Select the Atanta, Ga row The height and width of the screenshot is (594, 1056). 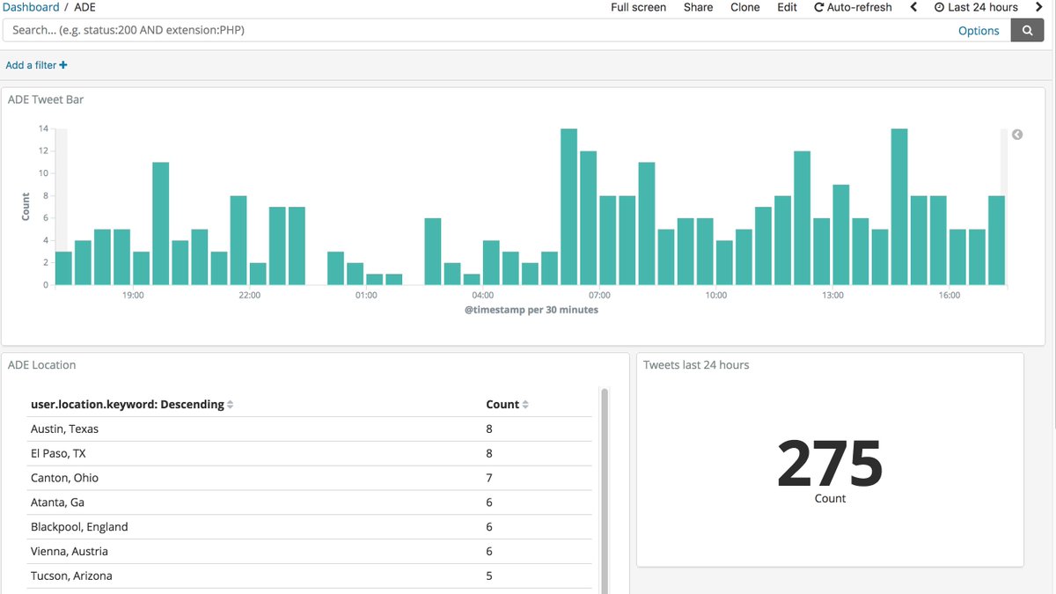pyautogui.click(x=310, y=502)
